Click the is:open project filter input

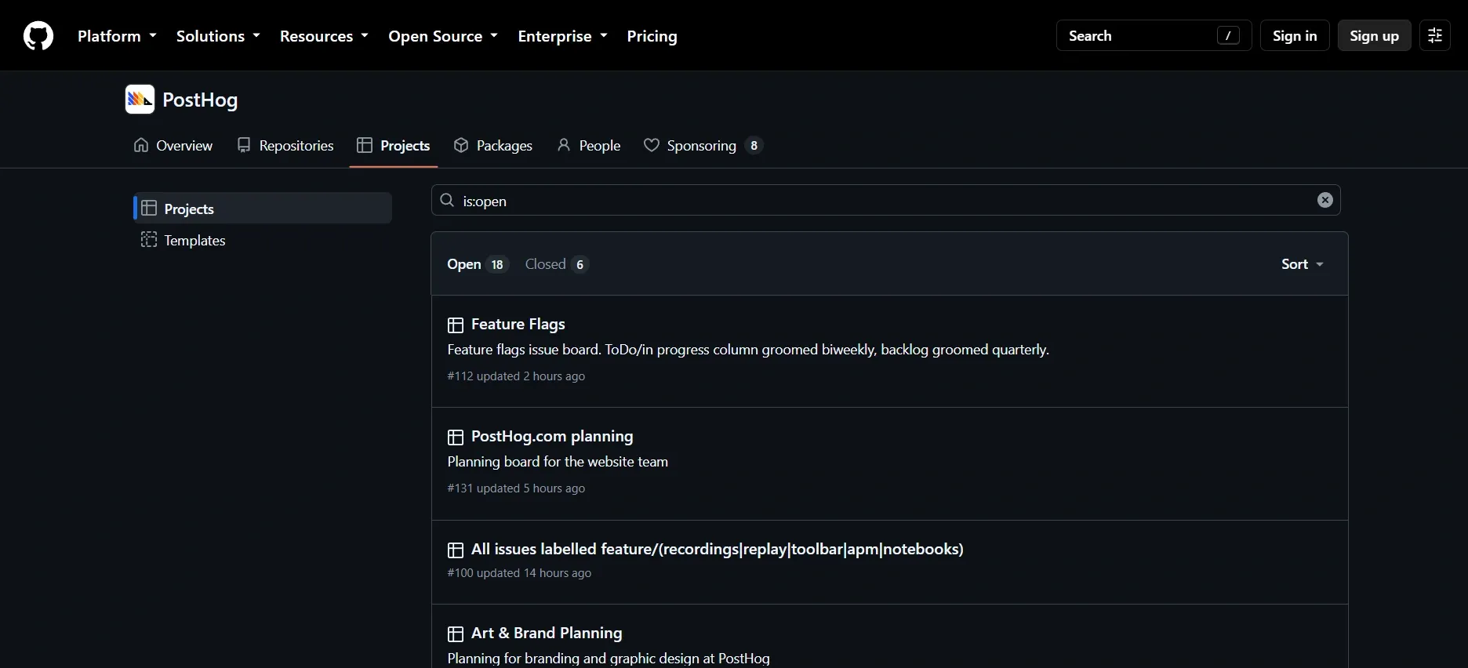885,200
